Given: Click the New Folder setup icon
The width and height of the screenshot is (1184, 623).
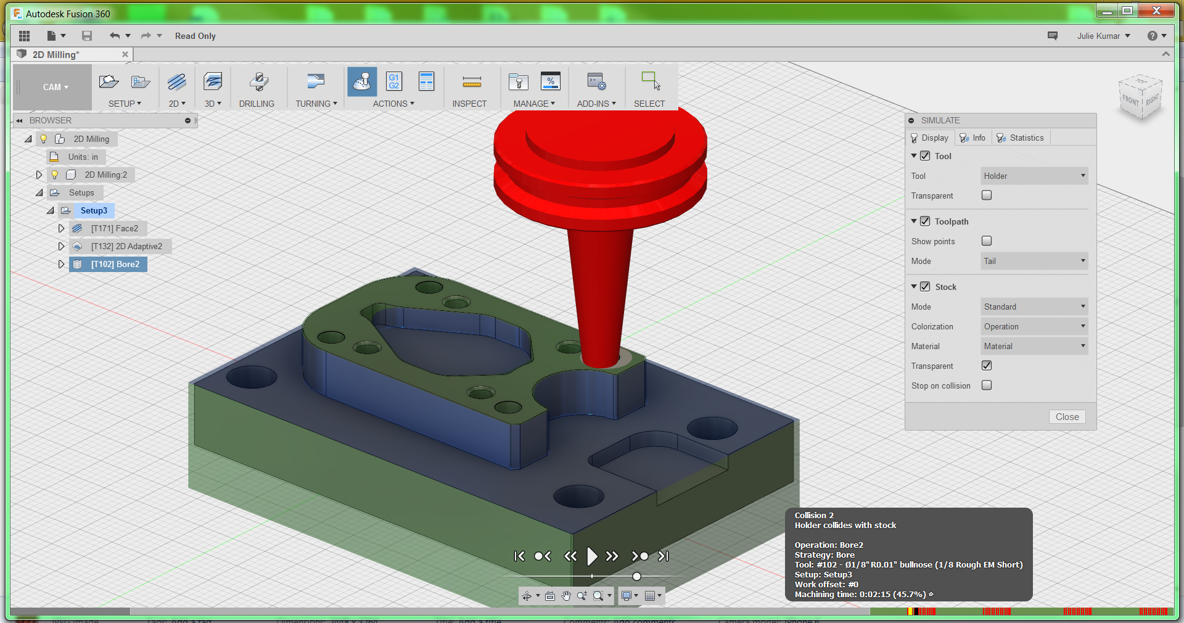Looking at the screenshot, I should 141,81.
